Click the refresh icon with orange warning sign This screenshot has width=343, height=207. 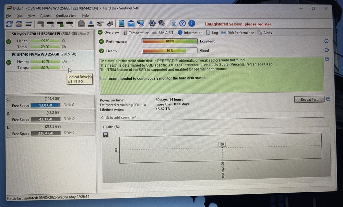coord(19,24)
